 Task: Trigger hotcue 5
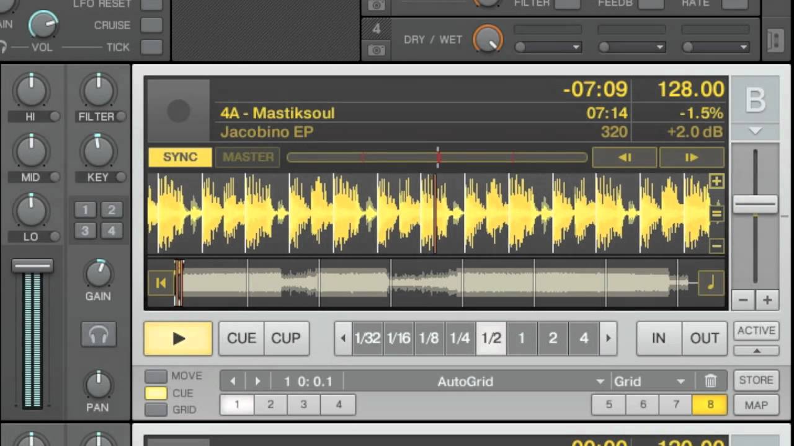609,404
